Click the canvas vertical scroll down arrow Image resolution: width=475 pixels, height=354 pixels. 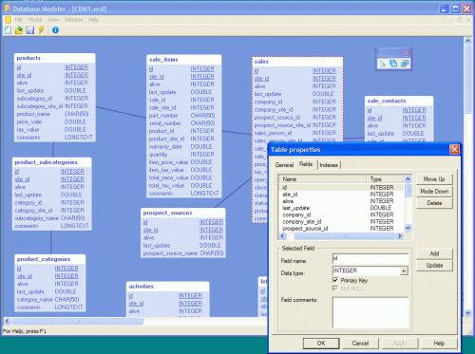point(467,313)
